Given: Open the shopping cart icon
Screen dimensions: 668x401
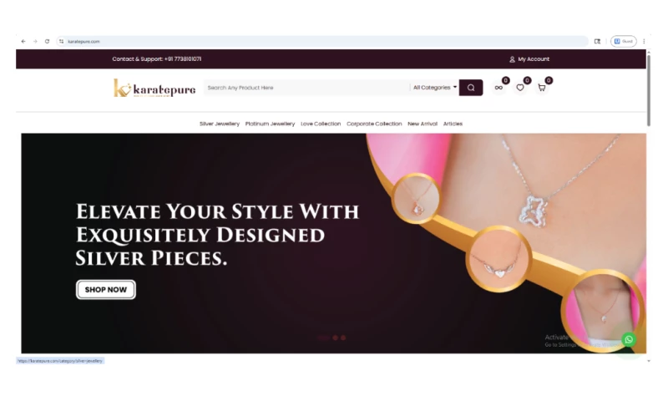Looking at the screenshot, I should pyautogui.click(x=541, y=88).
